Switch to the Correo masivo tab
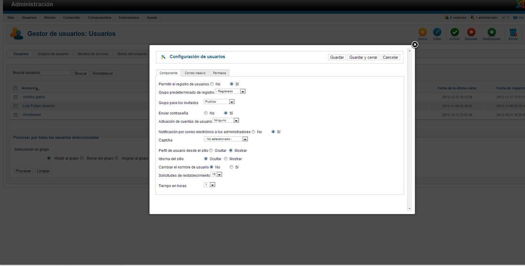The width and height of the screenshot is (525, 266). [195, 73]
